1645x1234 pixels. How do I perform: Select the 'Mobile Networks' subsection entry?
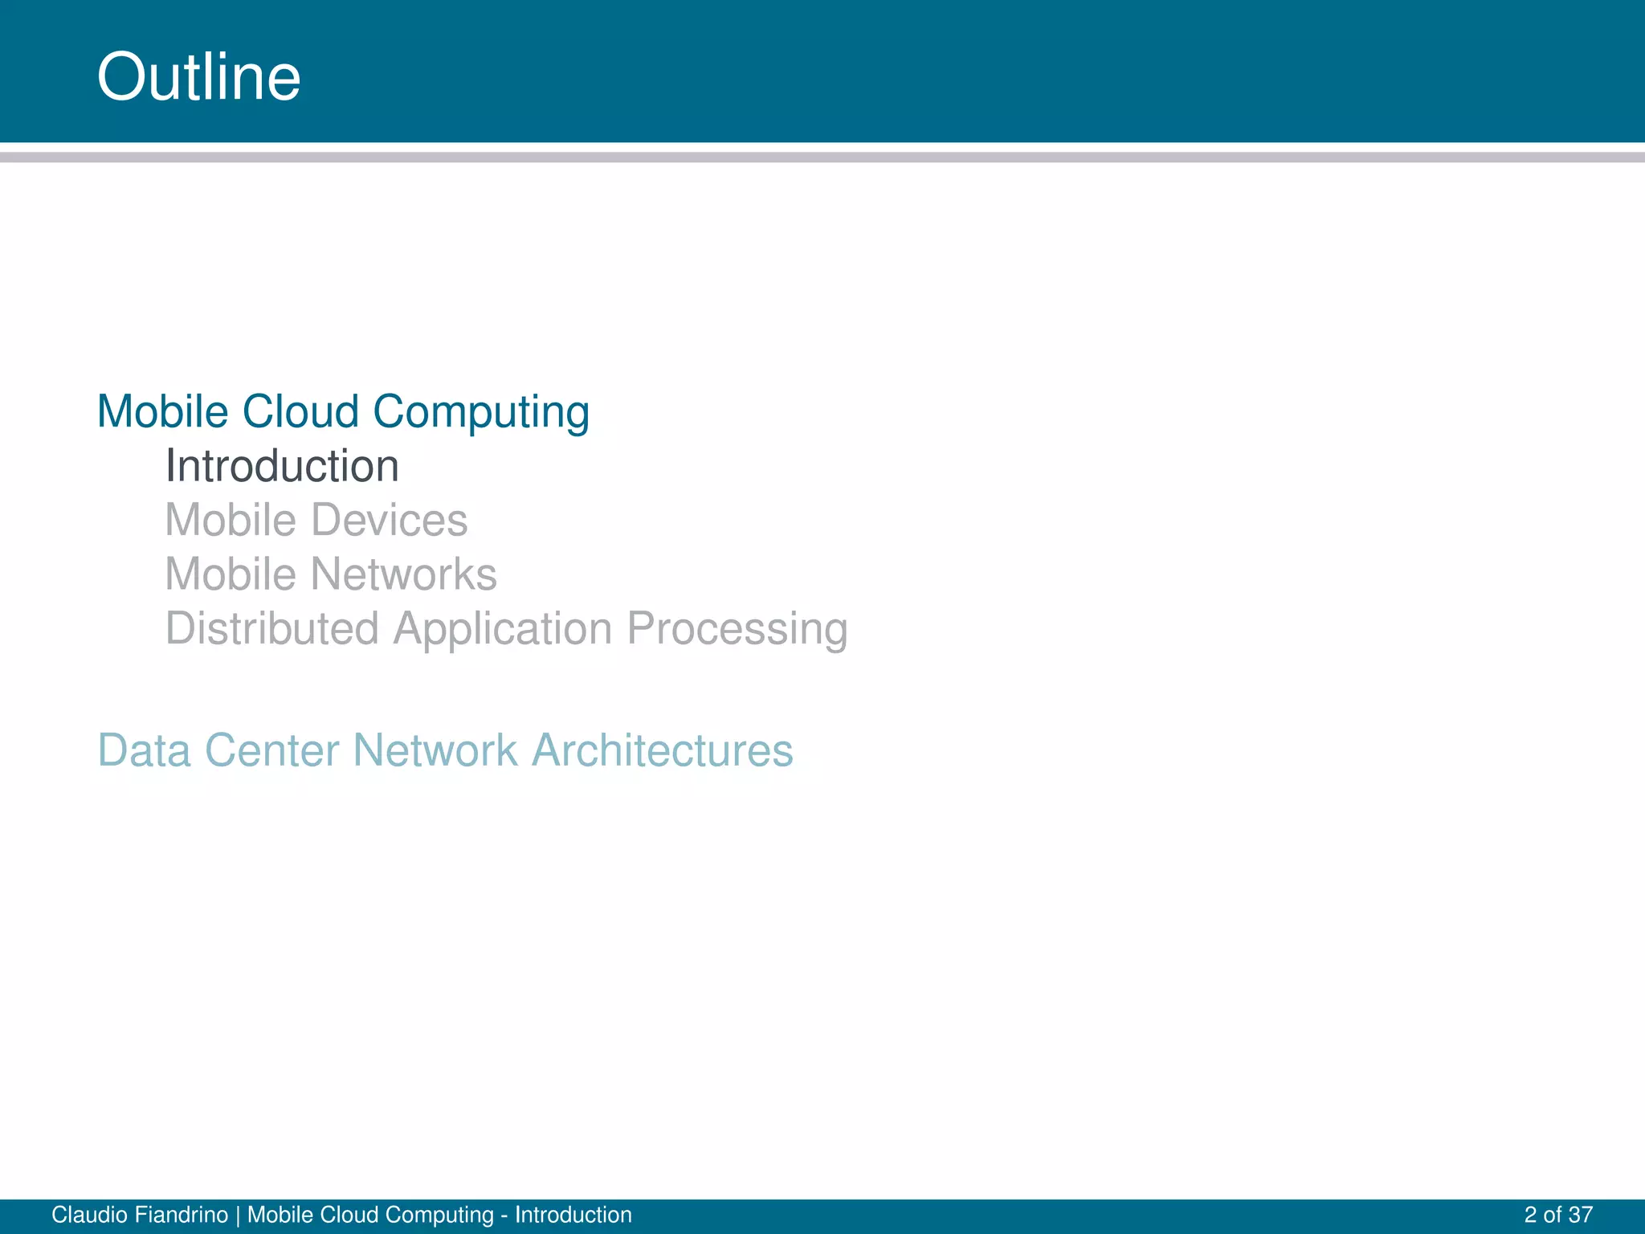pyautogui.click(x=331, y=574)
